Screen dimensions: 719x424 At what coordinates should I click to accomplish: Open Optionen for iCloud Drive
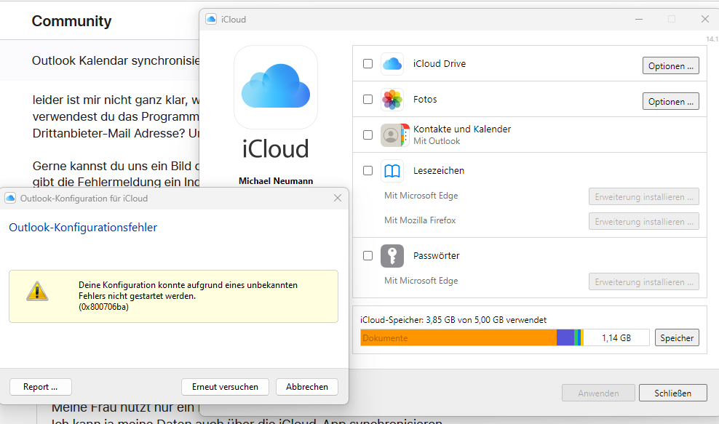tap(670, 66)
